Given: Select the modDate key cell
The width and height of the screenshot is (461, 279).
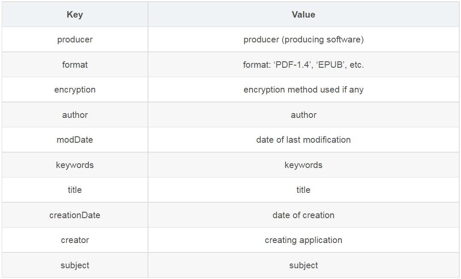Looking at the screenshot, I should (75, 140).
